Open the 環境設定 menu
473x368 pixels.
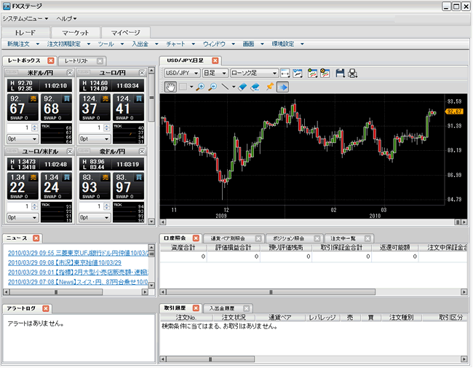coord(287,44)
